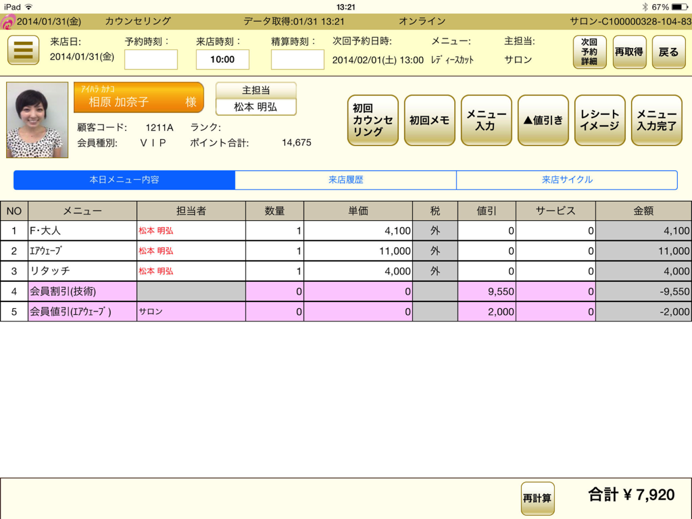Tap the ▲値引き discount button
The height and width of the screenshot is (519, 692).
click(x=543, y=120)
